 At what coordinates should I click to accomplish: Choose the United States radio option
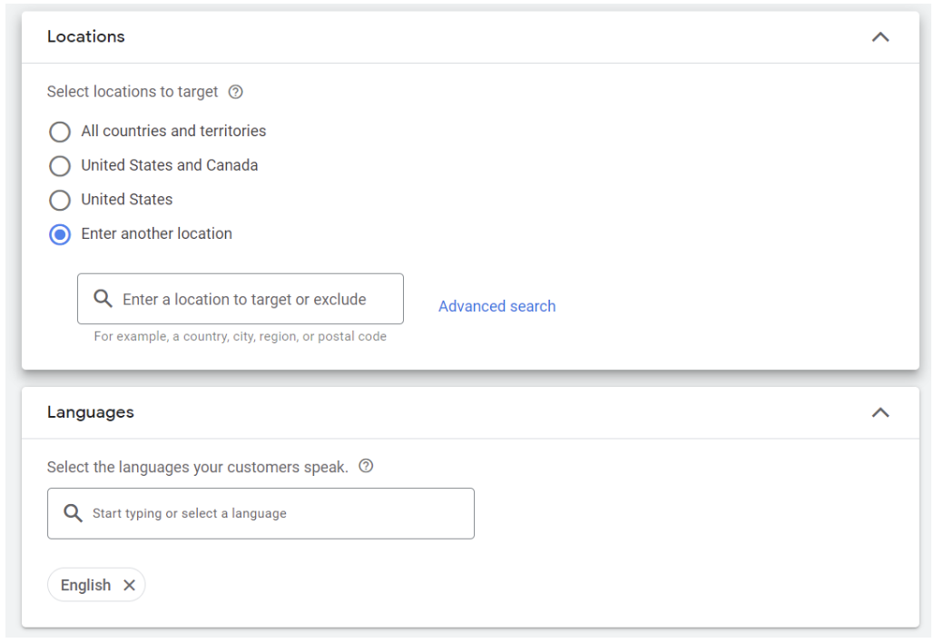(x=60, y=200)
